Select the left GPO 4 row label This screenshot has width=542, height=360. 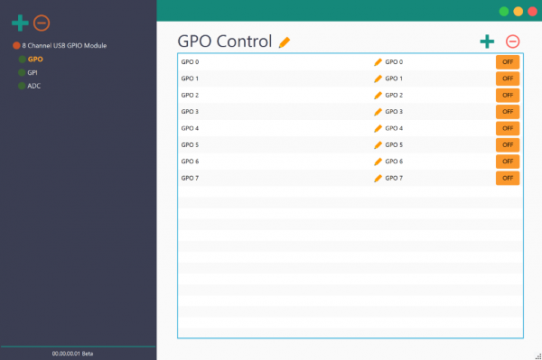click(190, 128)
